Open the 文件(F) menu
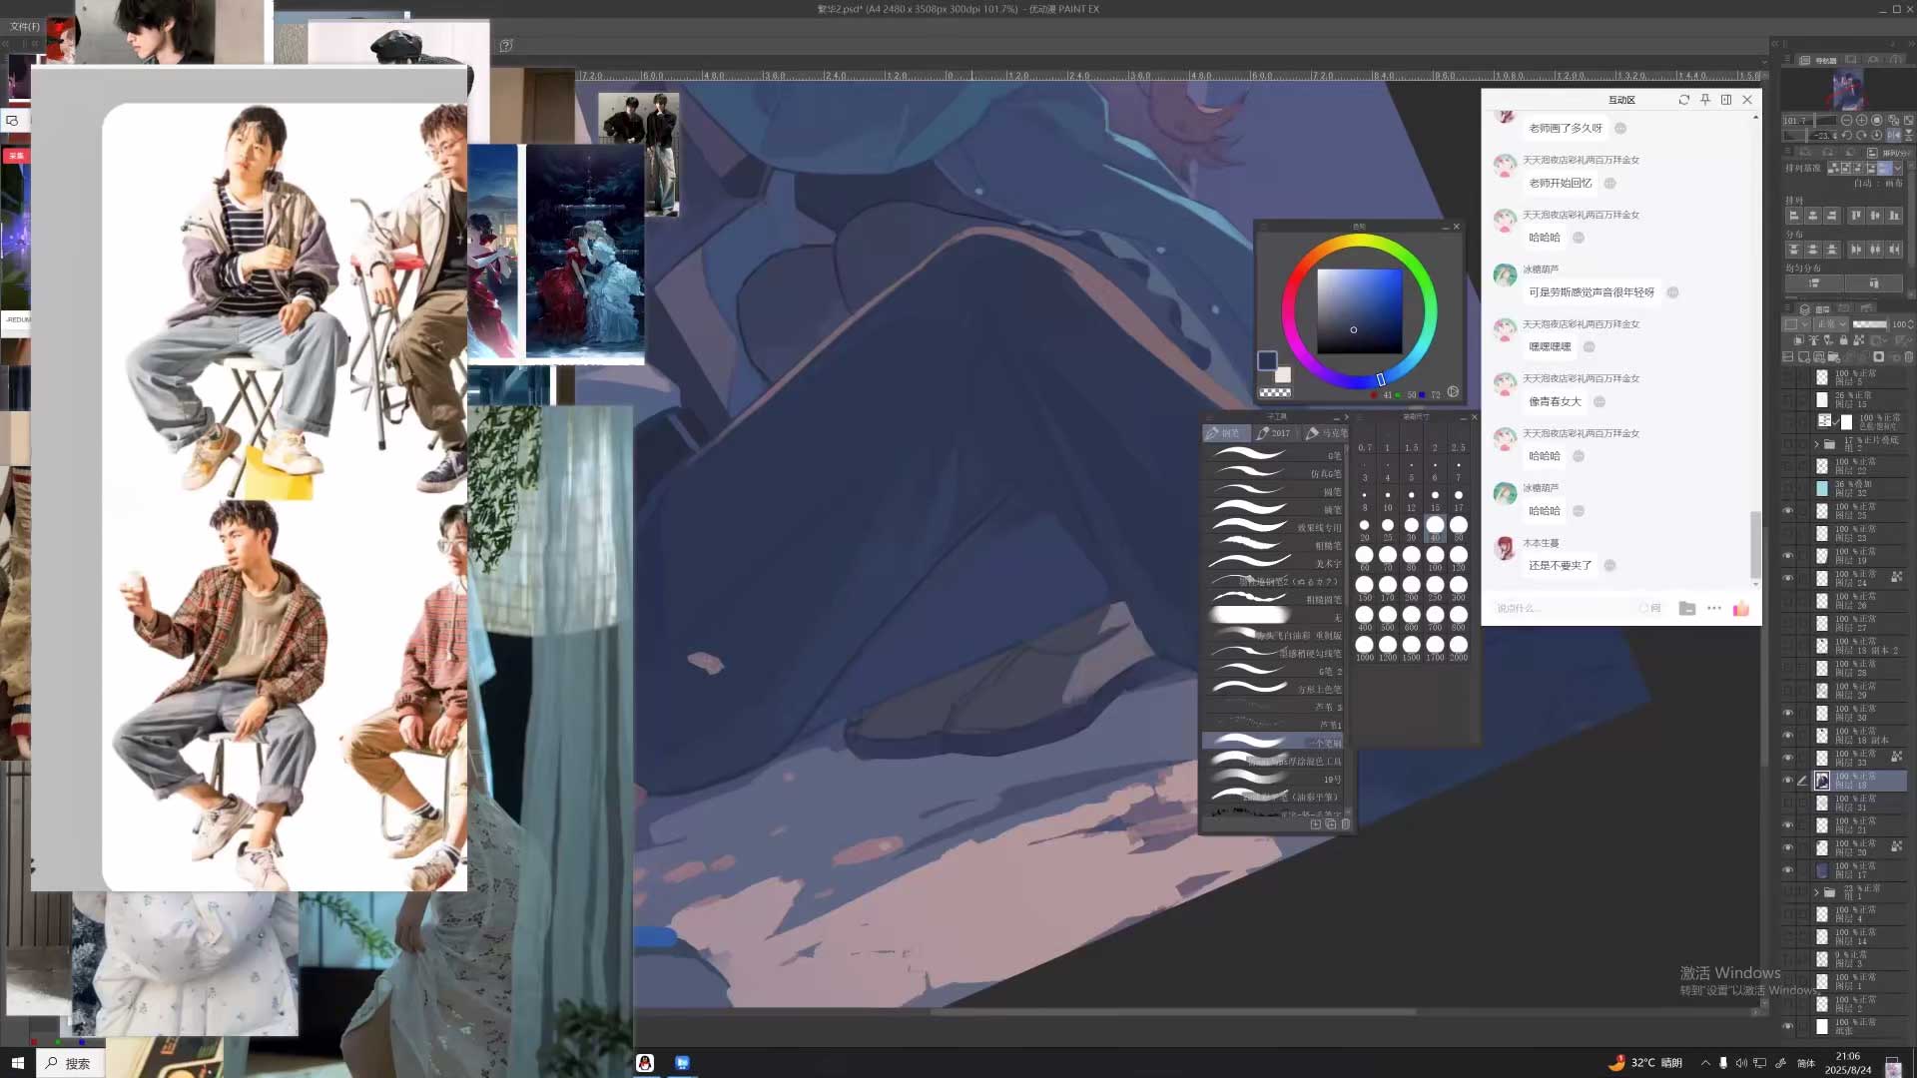The width and height of the screenshot is (1917, 1078). tap(25, 27)
